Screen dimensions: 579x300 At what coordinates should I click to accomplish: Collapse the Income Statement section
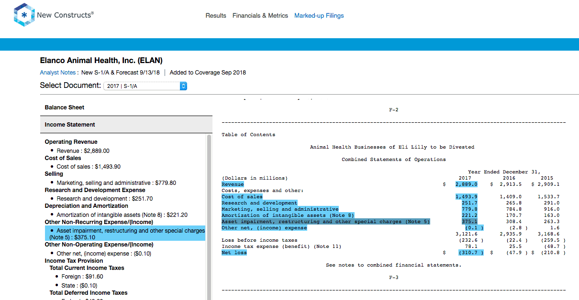pos(126,125)
